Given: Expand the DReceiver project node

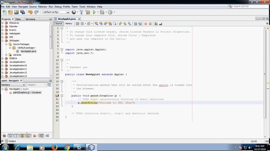Looking at the screenshot, I should [x=3, y=23].
